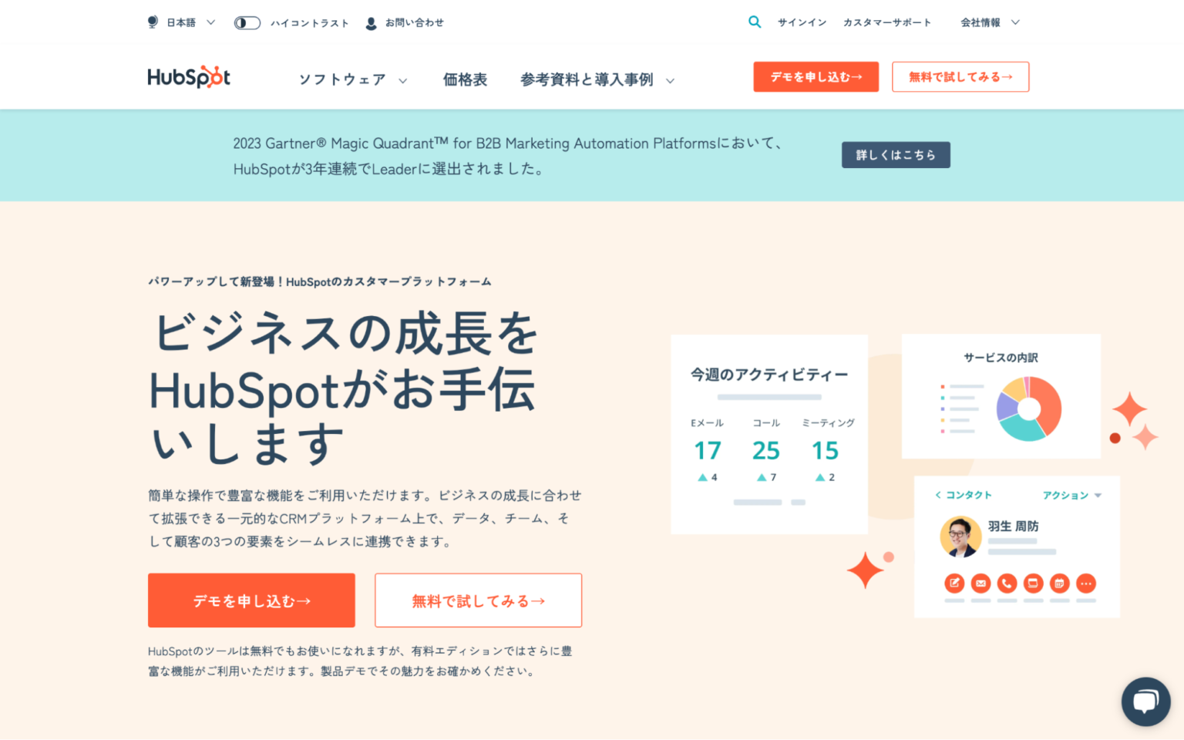Select 価格表 in the main navigation
The image size is (1184, 740).
tap(465, 79)
